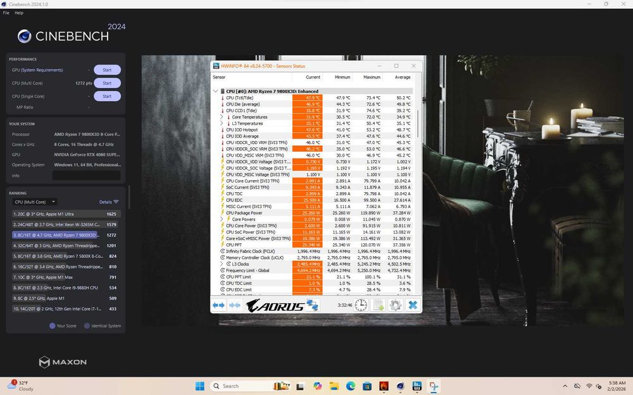Screen dimensions: 633x395
Task: Open File Explorer from the taskbar
Action: click(334, 386)
